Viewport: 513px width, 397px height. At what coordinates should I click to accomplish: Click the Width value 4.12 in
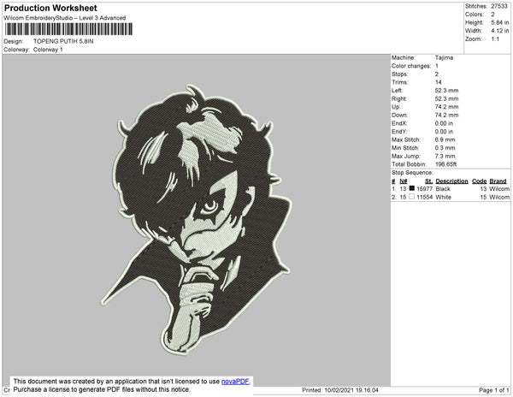[x=499, y=31]
